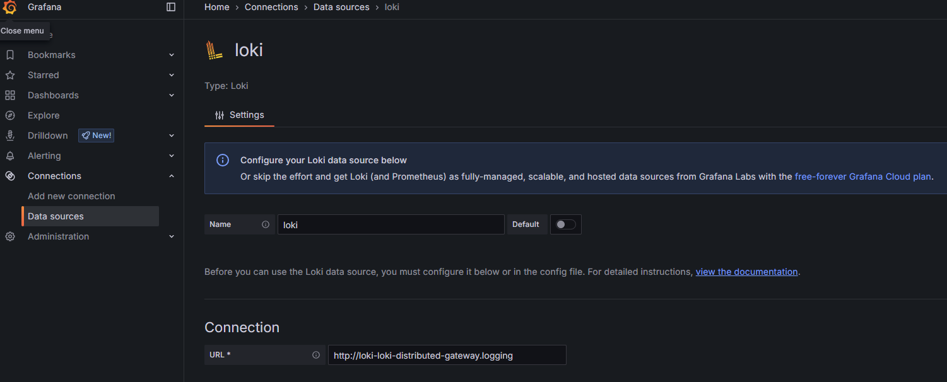Click the Grafana logo icon
947x382 pixels.
(x=10, y=8)
